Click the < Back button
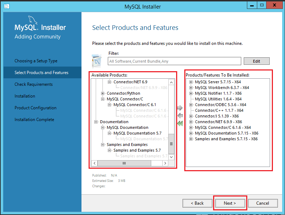Image resolution: width=285 pixels, height=215 pixels. pyautogui.click(x=197, y=203)
